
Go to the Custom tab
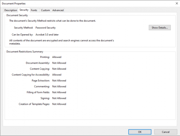tap(45, 10)
